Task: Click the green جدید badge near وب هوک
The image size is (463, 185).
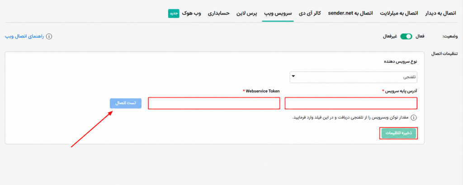Action: click(174, 14)
